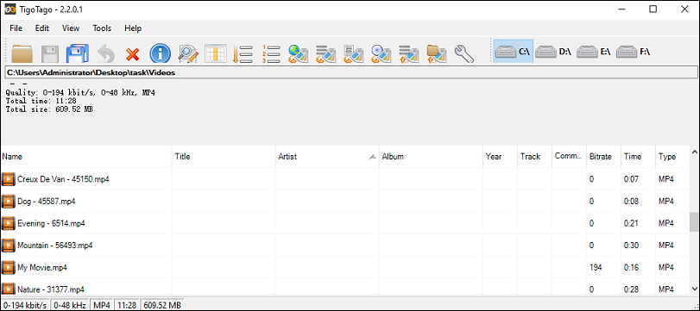Open a folder with the toolbar folder icon

click(x=22, y=54)
